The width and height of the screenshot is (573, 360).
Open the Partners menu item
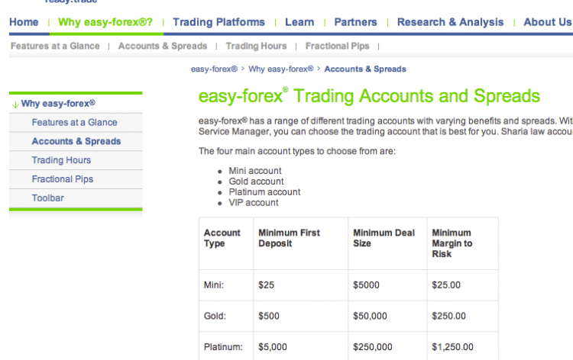click(355, 22)
